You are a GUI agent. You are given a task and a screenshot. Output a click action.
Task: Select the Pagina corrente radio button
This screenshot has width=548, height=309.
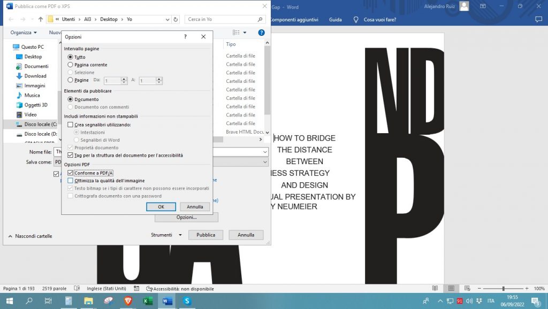[x=71, y=65]
